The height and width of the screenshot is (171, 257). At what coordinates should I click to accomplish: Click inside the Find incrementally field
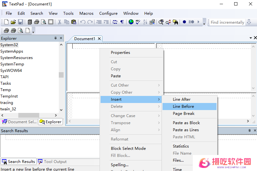[x=227, y=22]
